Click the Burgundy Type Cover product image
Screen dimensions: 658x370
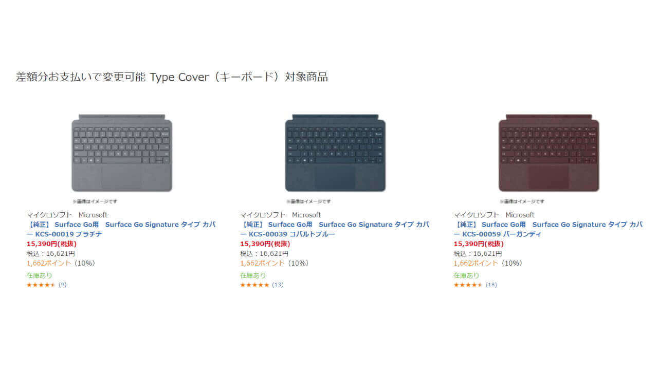click(x=549, y=153)
